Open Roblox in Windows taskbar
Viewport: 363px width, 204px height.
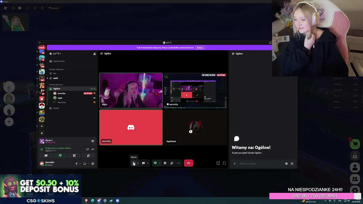point(117,201)
